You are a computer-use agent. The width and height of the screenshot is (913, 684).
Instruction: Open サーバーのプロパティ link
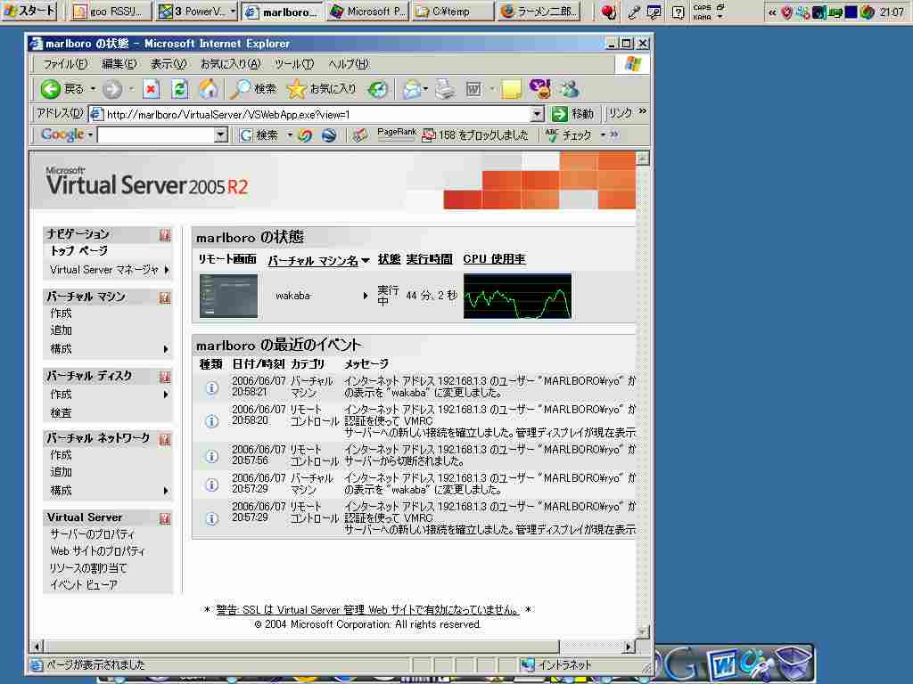point(92,534)
